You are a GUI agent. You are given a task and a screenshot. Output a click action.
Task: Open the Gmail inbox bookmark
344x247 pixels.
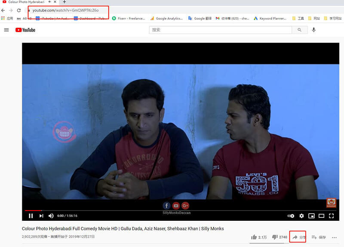tap(232, 18)
